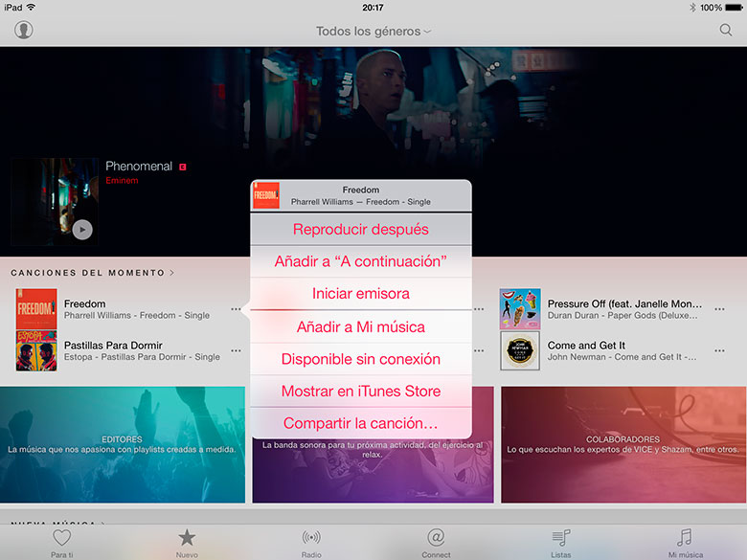
Task: Open the activities banner about banda sonora
Action: click(373, 470)
